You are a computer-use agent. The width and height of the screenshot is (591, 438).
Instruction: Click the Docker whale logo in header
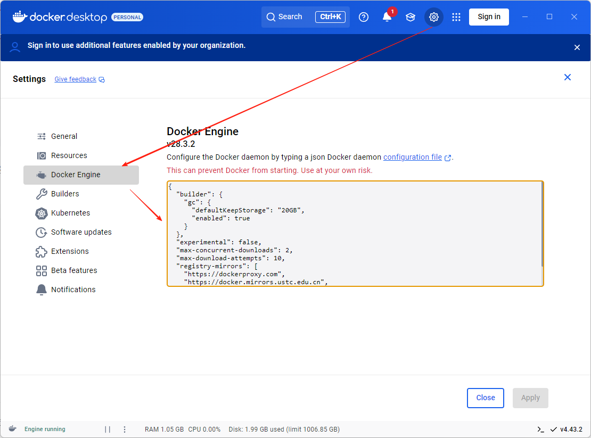coord(20,16)
